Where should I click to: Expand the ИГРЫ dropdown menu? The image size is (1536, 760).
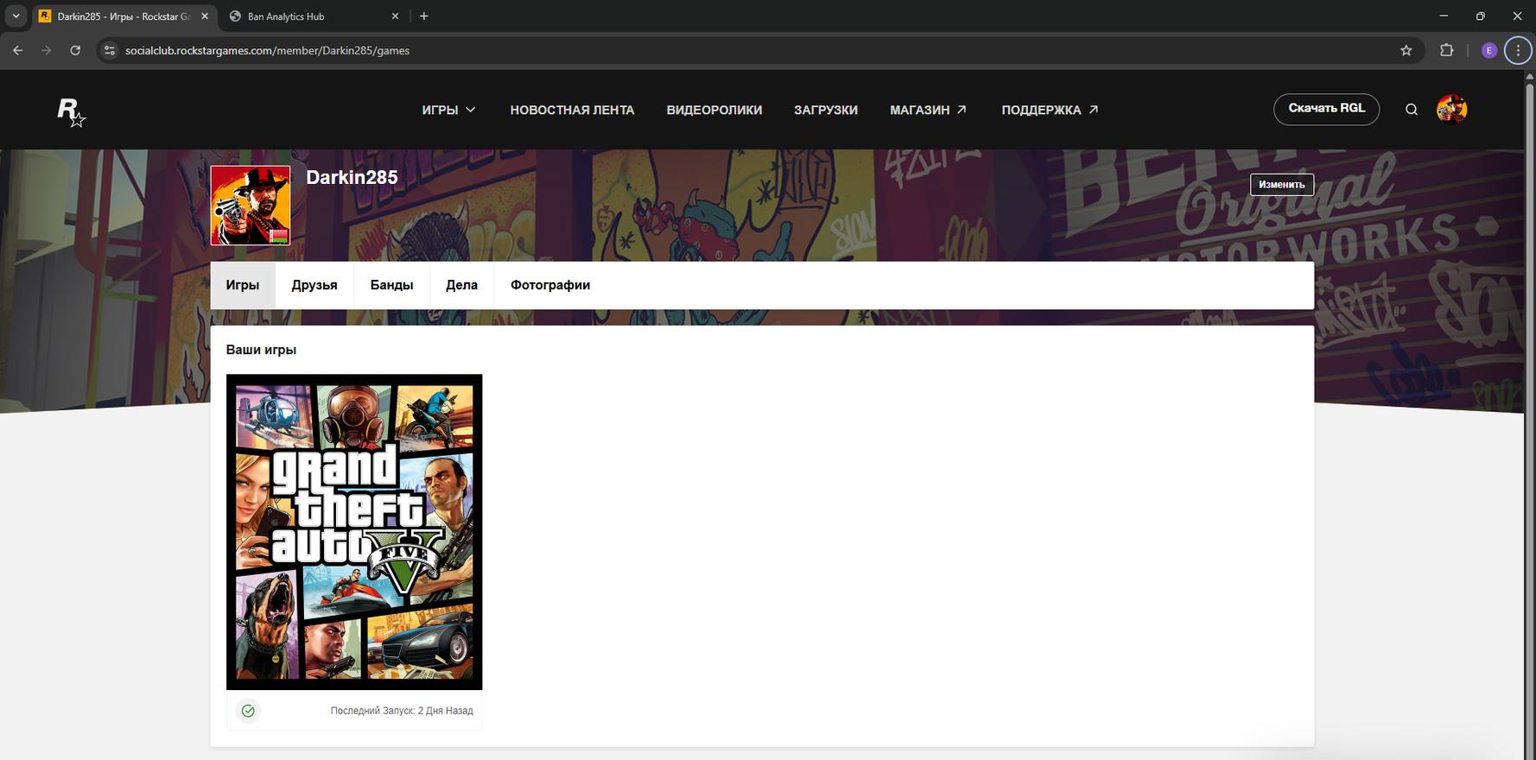(448, 110)
